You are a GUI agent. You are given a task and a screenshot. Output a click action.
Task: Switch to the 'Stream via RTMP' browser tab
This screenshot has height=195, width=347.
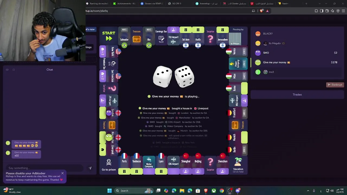[x=152, y=4]
